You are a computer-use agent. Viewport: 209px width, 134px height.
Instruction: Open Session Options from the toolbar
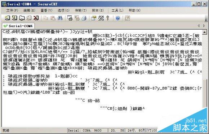click(94, 18)
